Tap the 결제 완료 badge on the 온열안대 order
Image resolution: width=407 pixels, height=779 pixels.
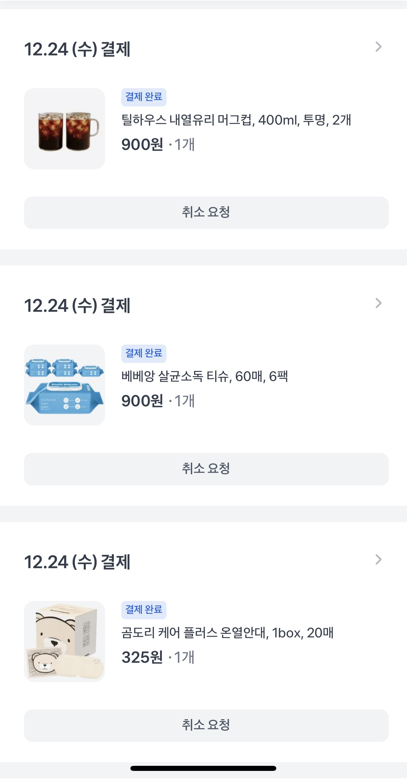pyautogui.click(x=144, y=610)
